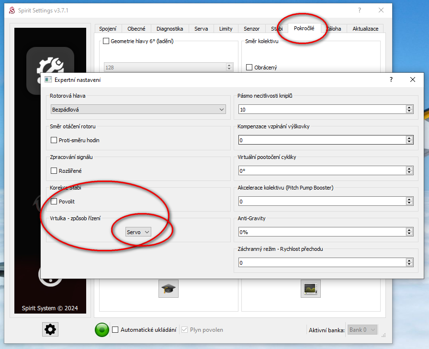Click the oscilloscope monitor icon button
429x349 pixels.
click(x=311, y=289)
